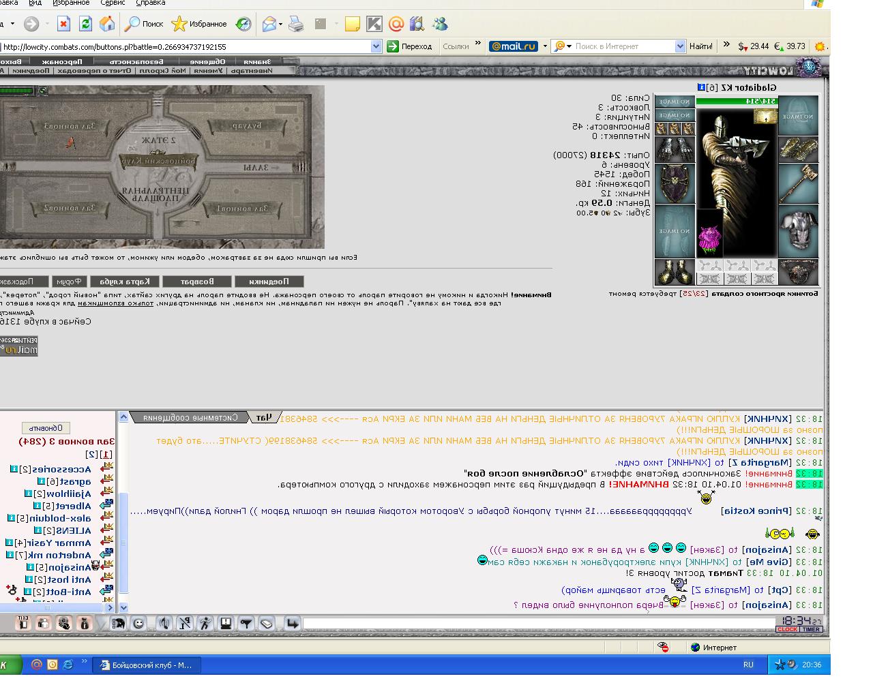The image size is (873, 698).
Task: Open info icon beside Gladiator KZ name
Action: (701, 87)
